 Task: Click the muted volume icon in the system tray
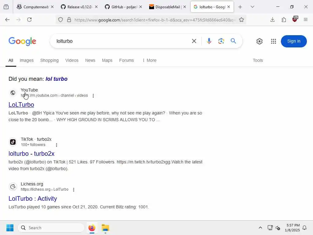tap(278, 228)
